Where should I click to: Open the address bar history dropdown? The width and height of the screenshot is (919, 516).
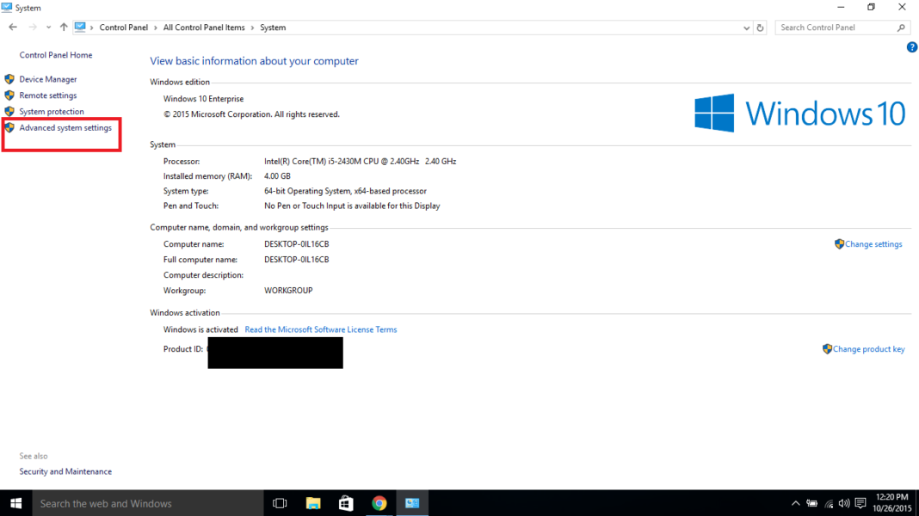pos(746,27)
